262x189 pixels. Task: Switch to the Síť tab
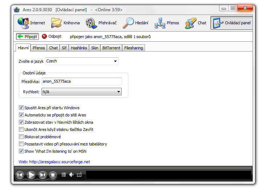[x=64, y=48]
